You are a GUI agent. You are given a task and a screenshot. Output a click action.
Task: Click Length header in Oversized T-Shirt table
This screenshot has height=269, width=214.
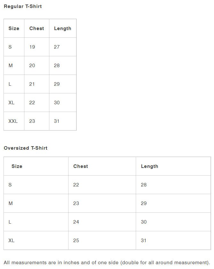coord(149,166)
